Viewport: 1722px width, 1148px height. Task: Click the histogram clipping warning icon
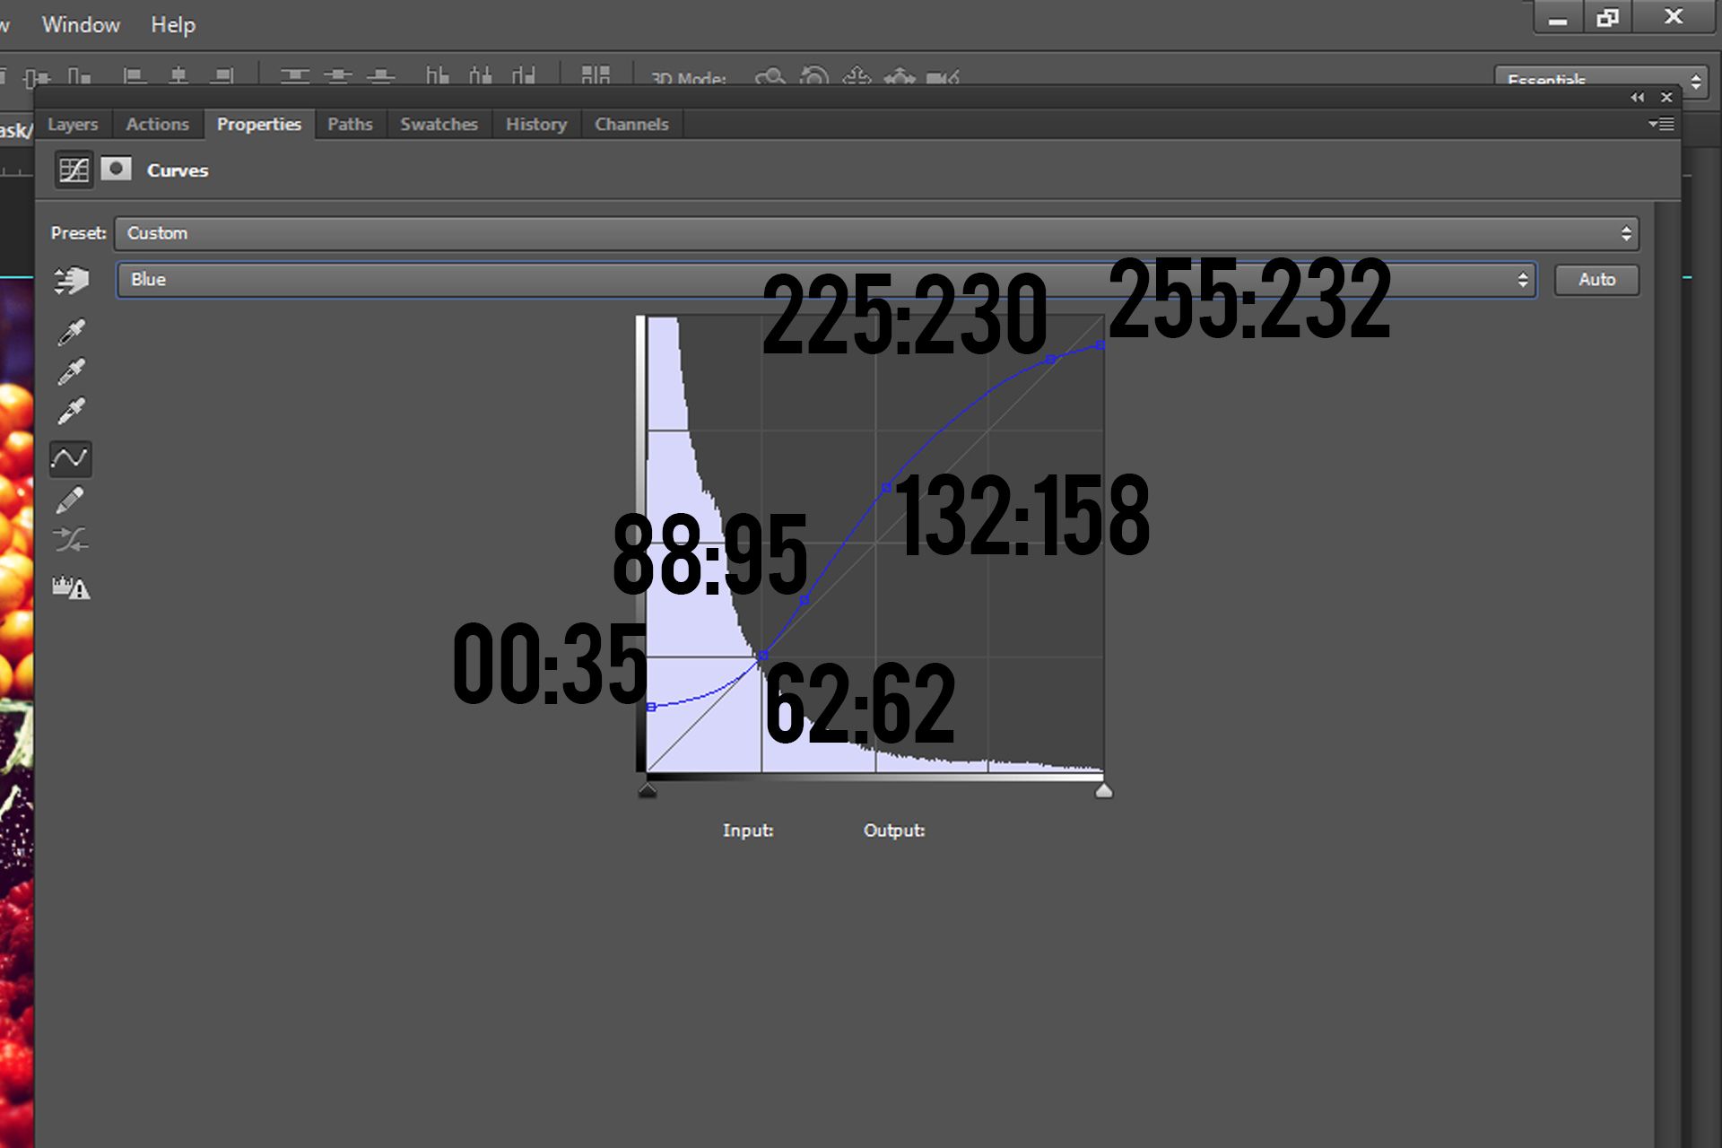click(x=71, y=588)
